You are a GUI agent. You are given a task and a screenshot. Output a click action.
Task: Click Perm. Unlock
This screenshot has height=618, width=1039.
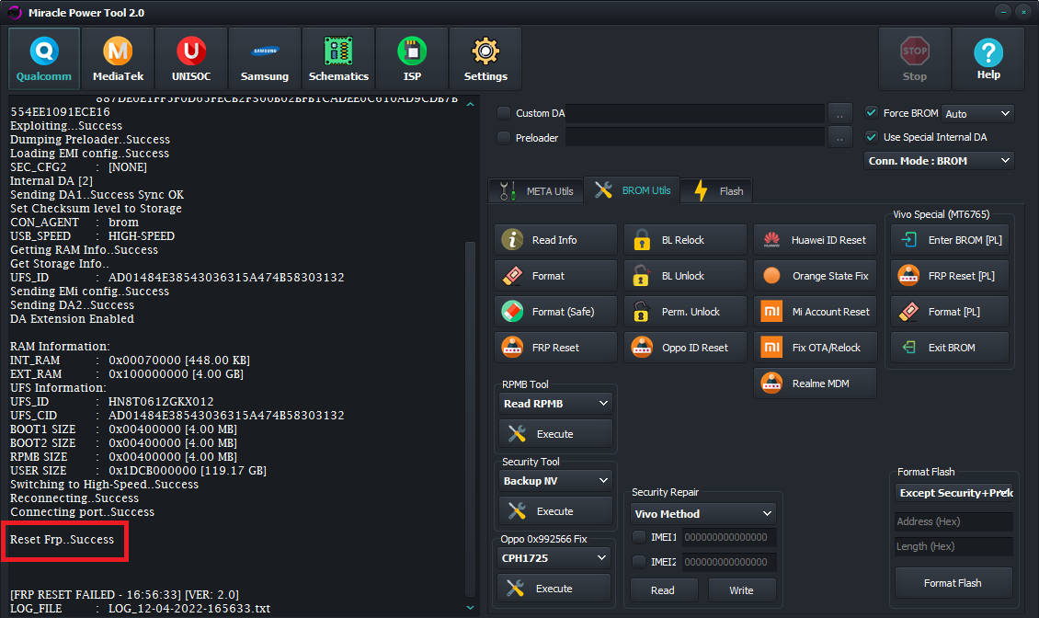[x=685, y=312]
